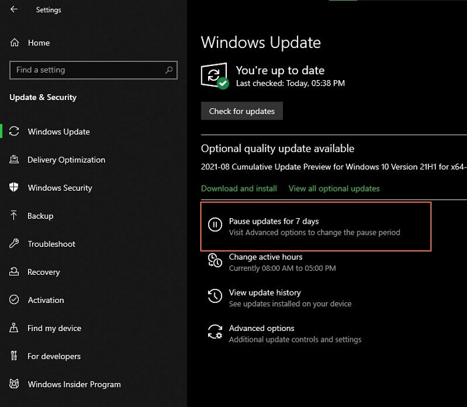Image resolution: width=467 pixels, height=407 pixels.
Task: Click Additional update controls and settings text
Action: [295, 340]
